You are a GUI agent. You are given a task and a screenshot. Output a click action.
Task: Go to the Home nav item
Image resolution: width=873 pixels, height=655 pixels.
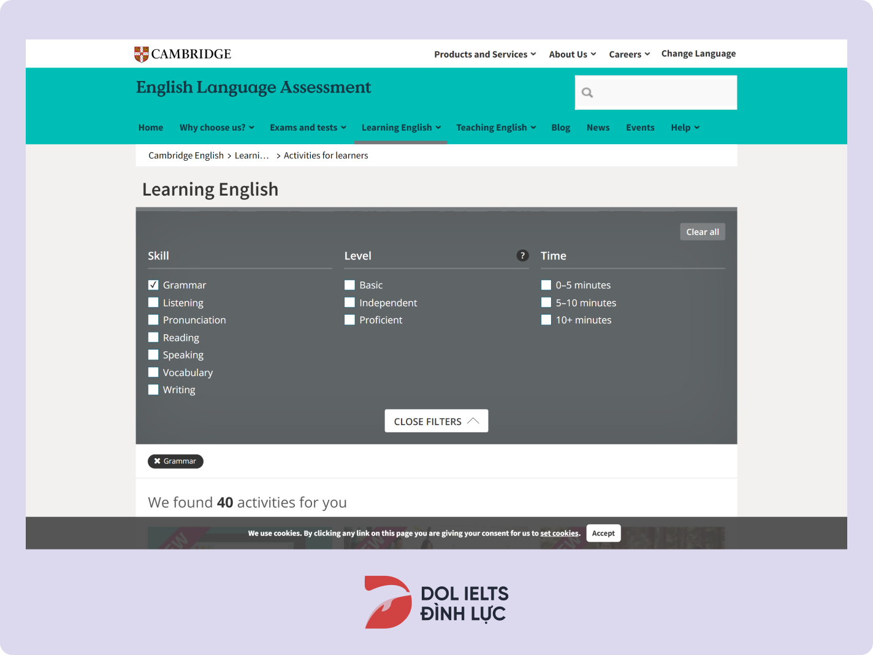(151, 128)
